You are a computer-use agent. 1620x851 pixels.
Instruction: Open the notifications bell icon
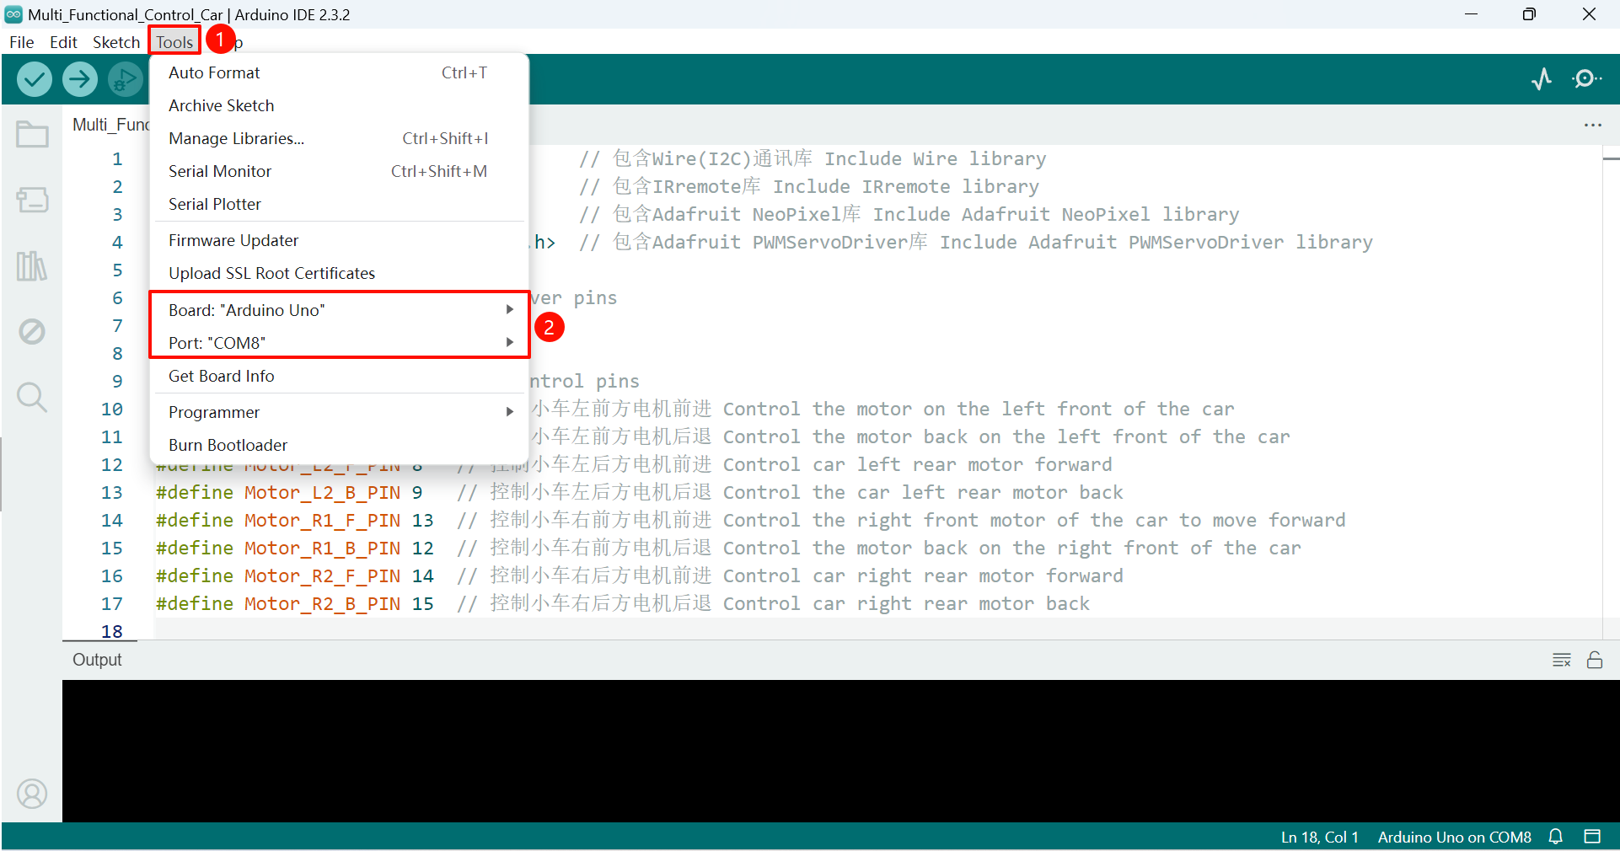click(1556, 837)
